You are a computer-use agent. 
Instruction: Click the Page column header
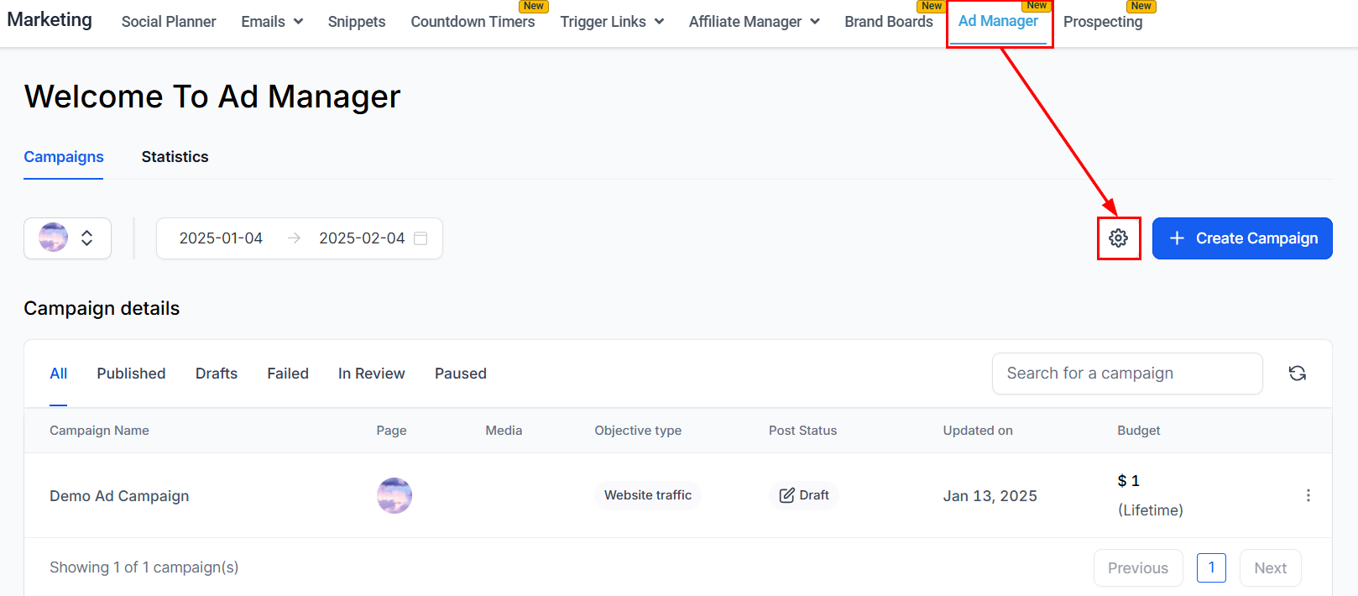pos(391,431)
